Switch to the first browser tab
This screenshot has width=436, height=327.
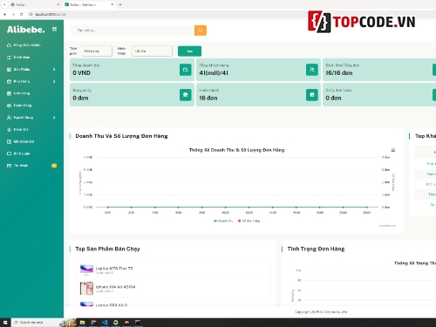point(34,4)
